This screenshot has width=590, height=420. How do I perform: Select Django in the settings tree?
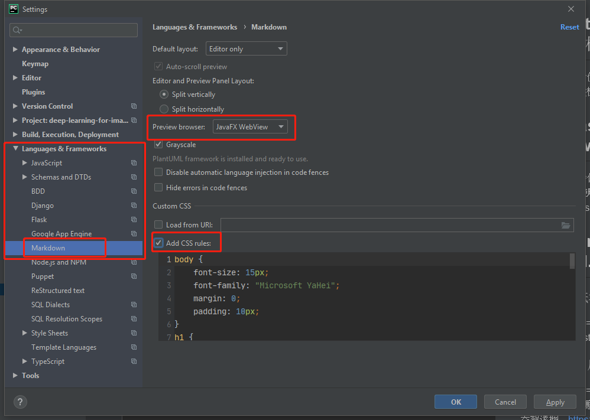pos(43,206)
